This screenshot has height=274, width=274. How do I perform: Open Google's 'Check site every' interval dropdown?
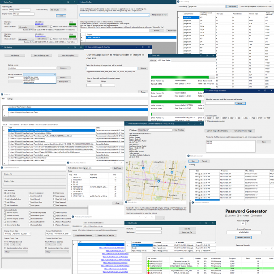click(x=26, y=27)
